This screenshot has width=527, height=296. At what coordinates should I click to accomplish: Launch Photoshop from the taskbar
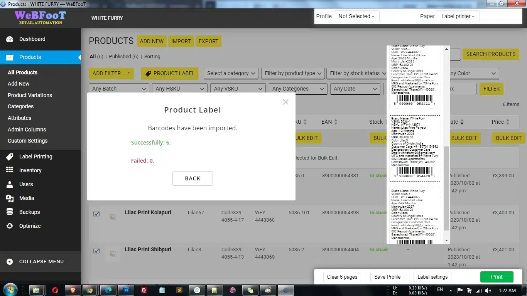[126, 290]
